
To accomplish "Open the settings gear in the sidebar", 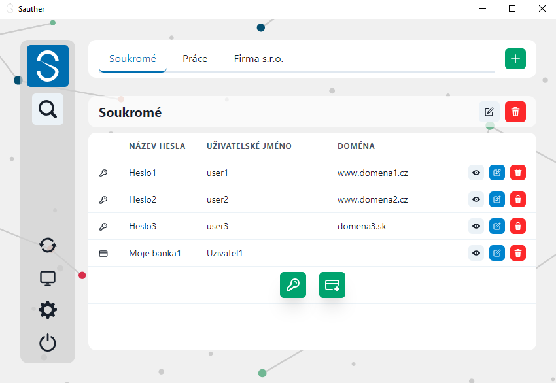I will [x=48, y=310].
